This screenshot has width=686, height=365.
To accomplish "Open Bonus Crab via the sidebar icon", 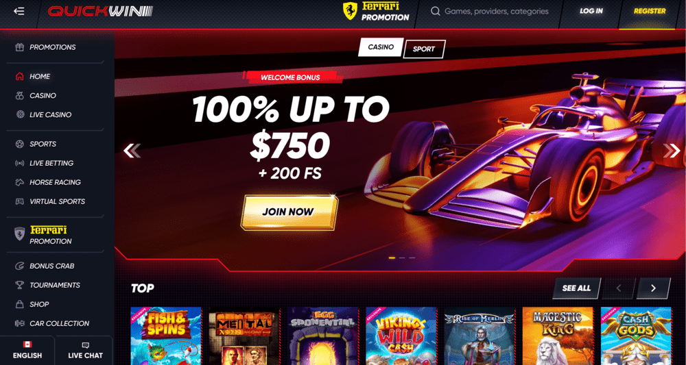I will pos(19,266).
